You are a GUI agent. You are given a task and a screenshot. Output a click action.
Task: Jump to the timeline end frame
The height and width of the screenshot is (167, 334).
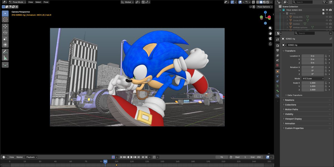[x=139, y=157]
